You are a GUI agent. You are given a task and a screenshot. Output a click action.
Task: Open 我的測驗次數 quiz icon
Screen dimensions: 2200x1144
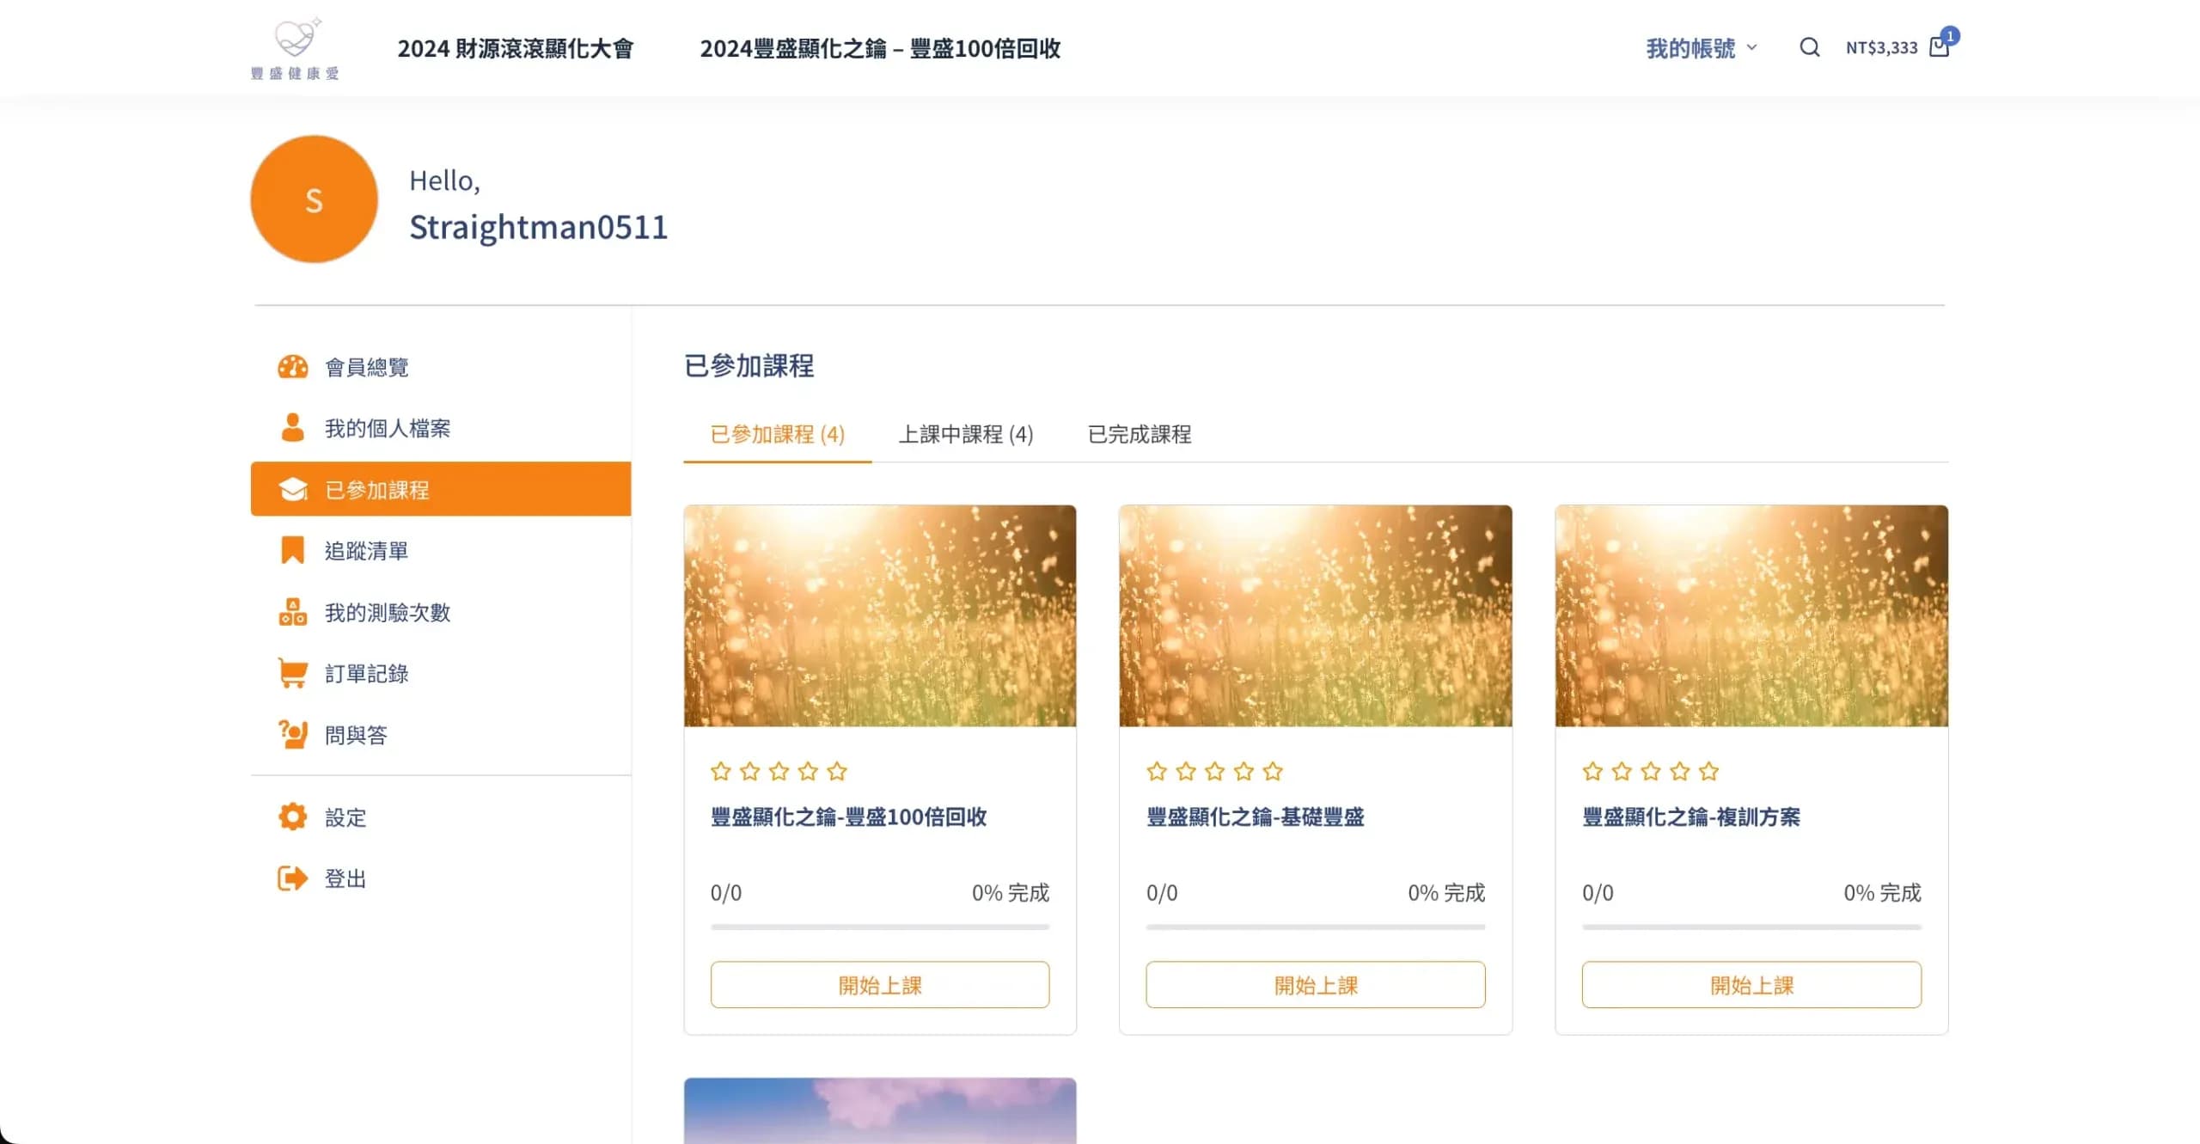[292, 612]
